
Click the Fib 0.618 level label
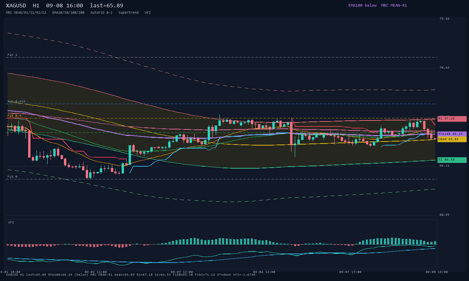click(x=16, y=101)
